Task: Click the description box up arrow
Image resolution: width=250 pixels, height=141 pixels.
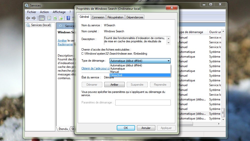Action: (168, 39)
